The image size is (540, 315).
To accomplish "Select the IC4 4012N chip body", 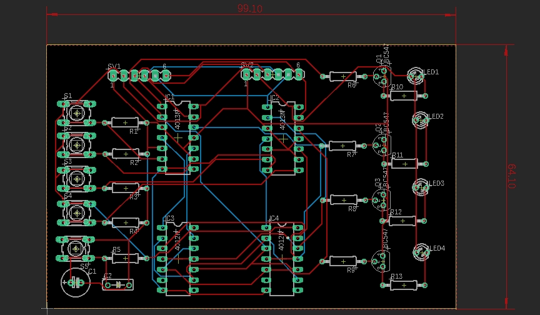I will coord(282,259).
